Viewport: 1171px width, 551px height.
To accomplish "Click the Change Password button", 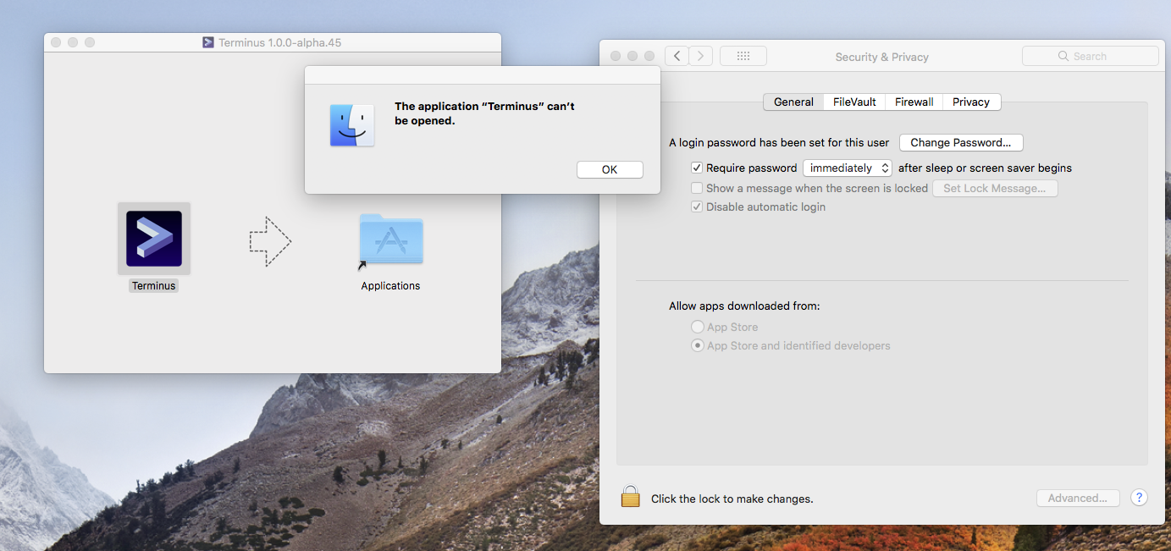I will click(961, 142).
